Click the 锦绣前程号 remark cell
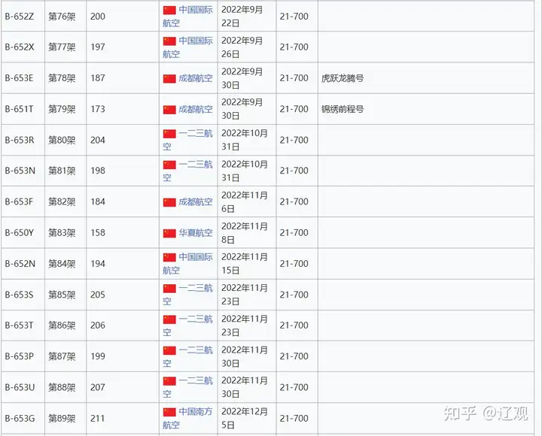 (426, 109)
